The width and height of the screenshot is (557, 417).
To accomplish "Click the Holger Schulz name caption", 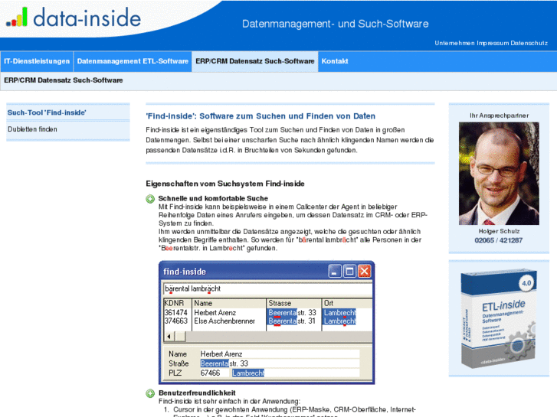I will coord(499,231).
